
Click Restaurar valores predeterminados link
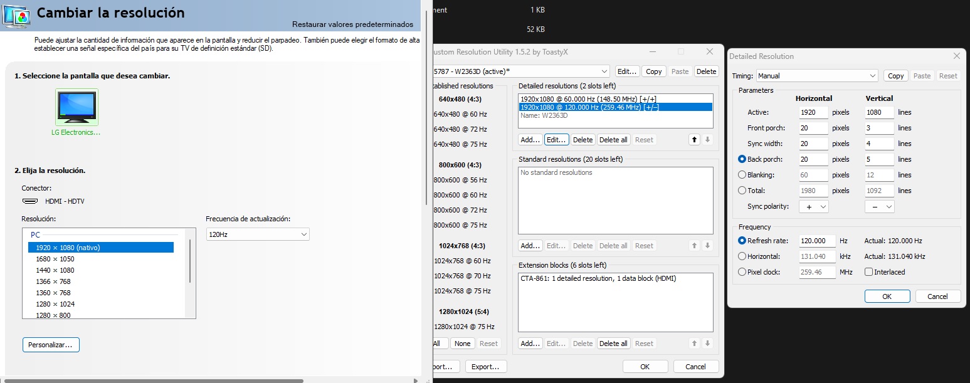[352, 24]
